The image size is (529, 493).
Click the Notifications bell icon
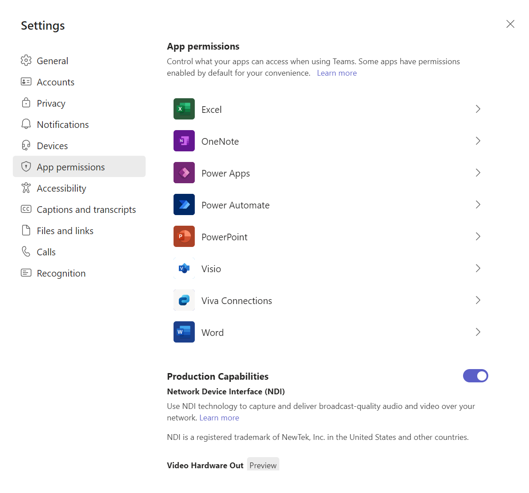26,124
